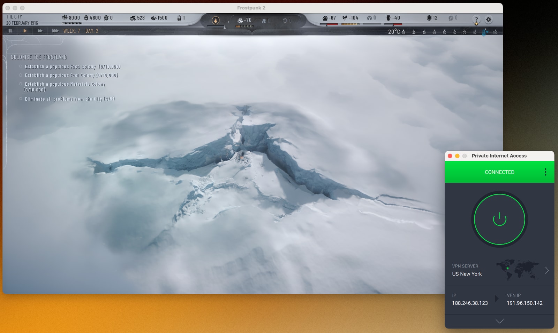
Task: Select the Fuel Colony objective
Action: pyautogui.click(x=71, y=75)
